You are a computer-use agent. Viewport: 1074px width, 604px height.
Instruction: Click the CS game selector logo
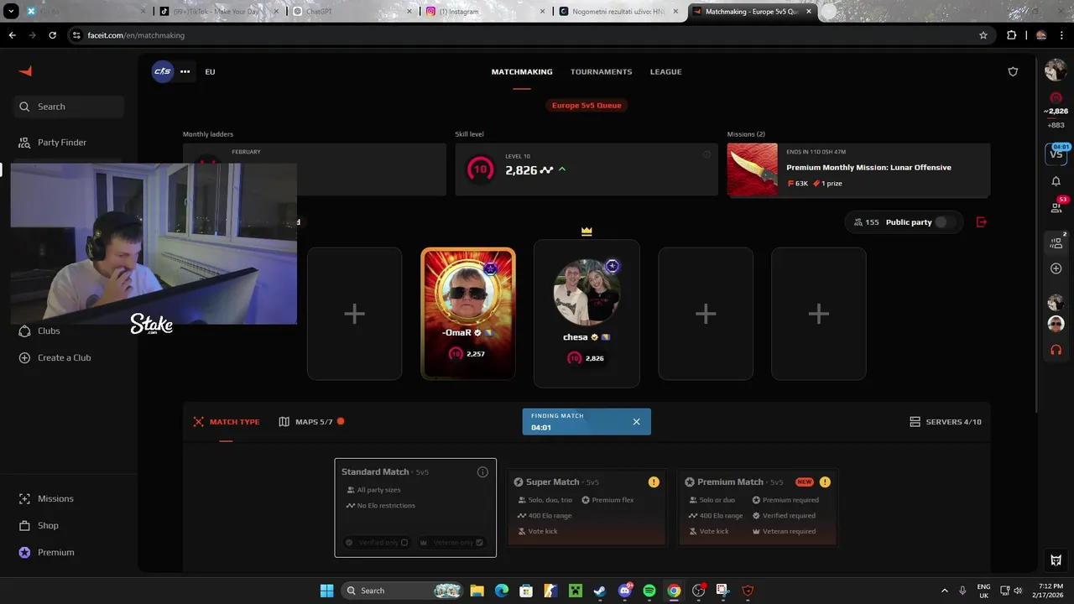click(x=163, y=71)
